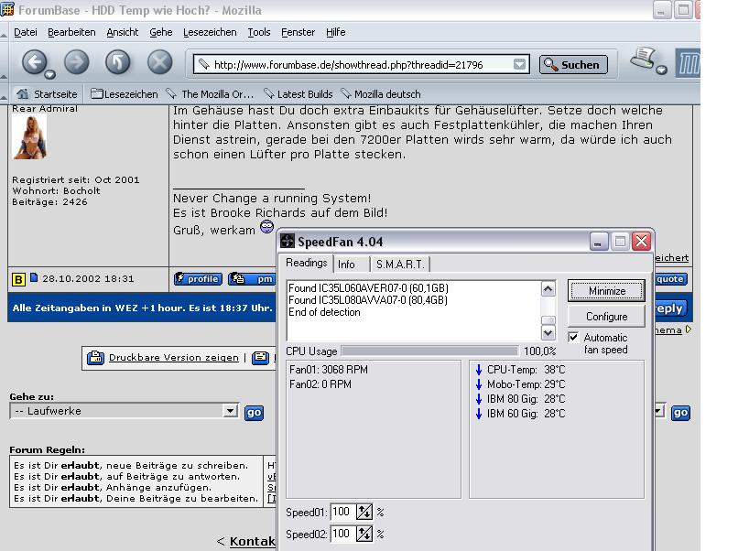Viewport: 749px width, 551px height.
Task: Click SpeedFan Minimize button
Action: (607, 291)
